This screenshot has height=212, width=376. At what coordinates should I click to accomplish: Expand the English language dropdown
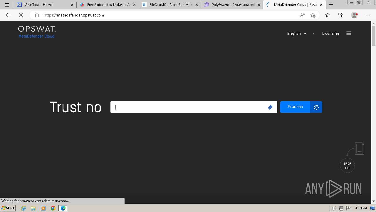(x=297, y=34)
